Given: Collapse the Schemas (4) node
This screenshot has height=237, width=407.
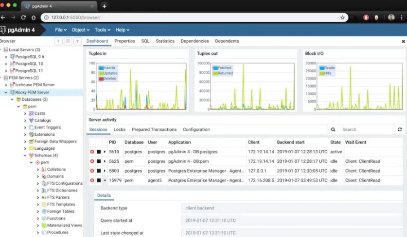Looking at the screenshot, I should (x=25, y=156).
